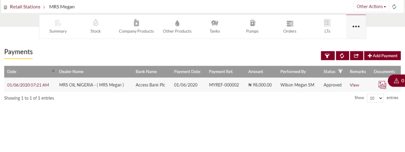
Task: Click the retail station breadcrumb icon
Action: point(6,7)
